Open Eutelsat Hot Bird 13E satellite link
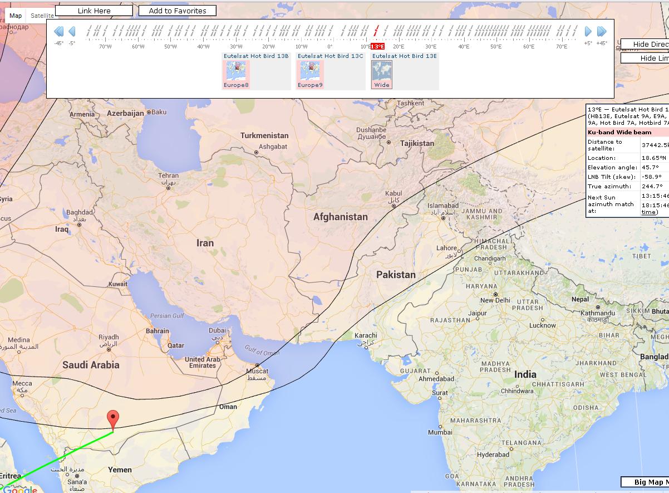 [x=405, y=56]
